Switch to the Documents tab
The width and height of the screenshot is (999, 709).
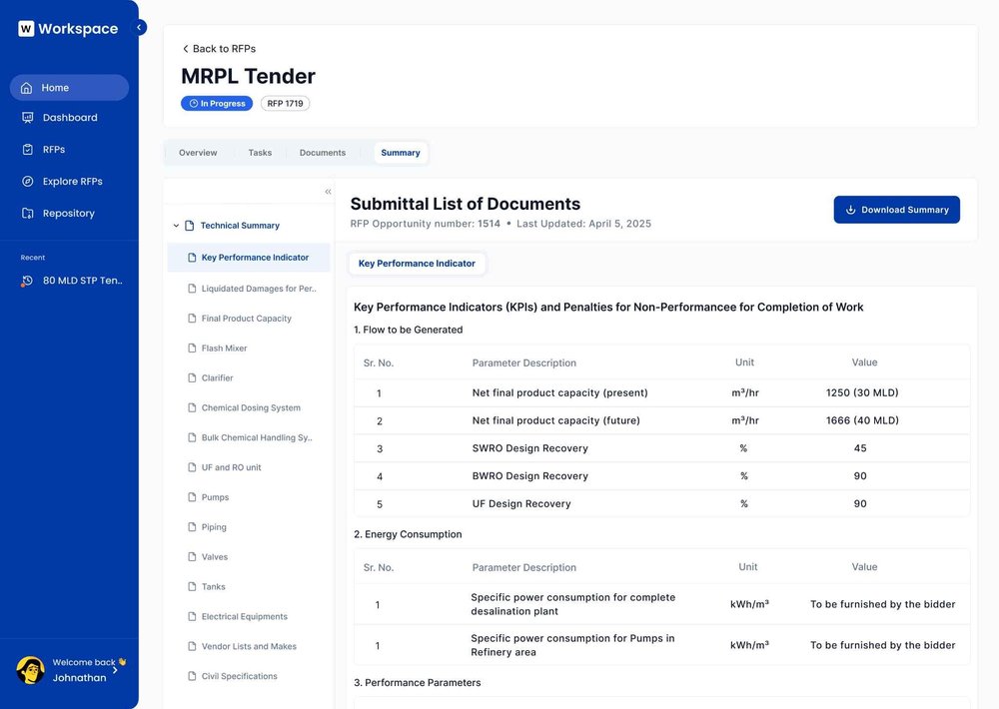click(x=322, y=152)
